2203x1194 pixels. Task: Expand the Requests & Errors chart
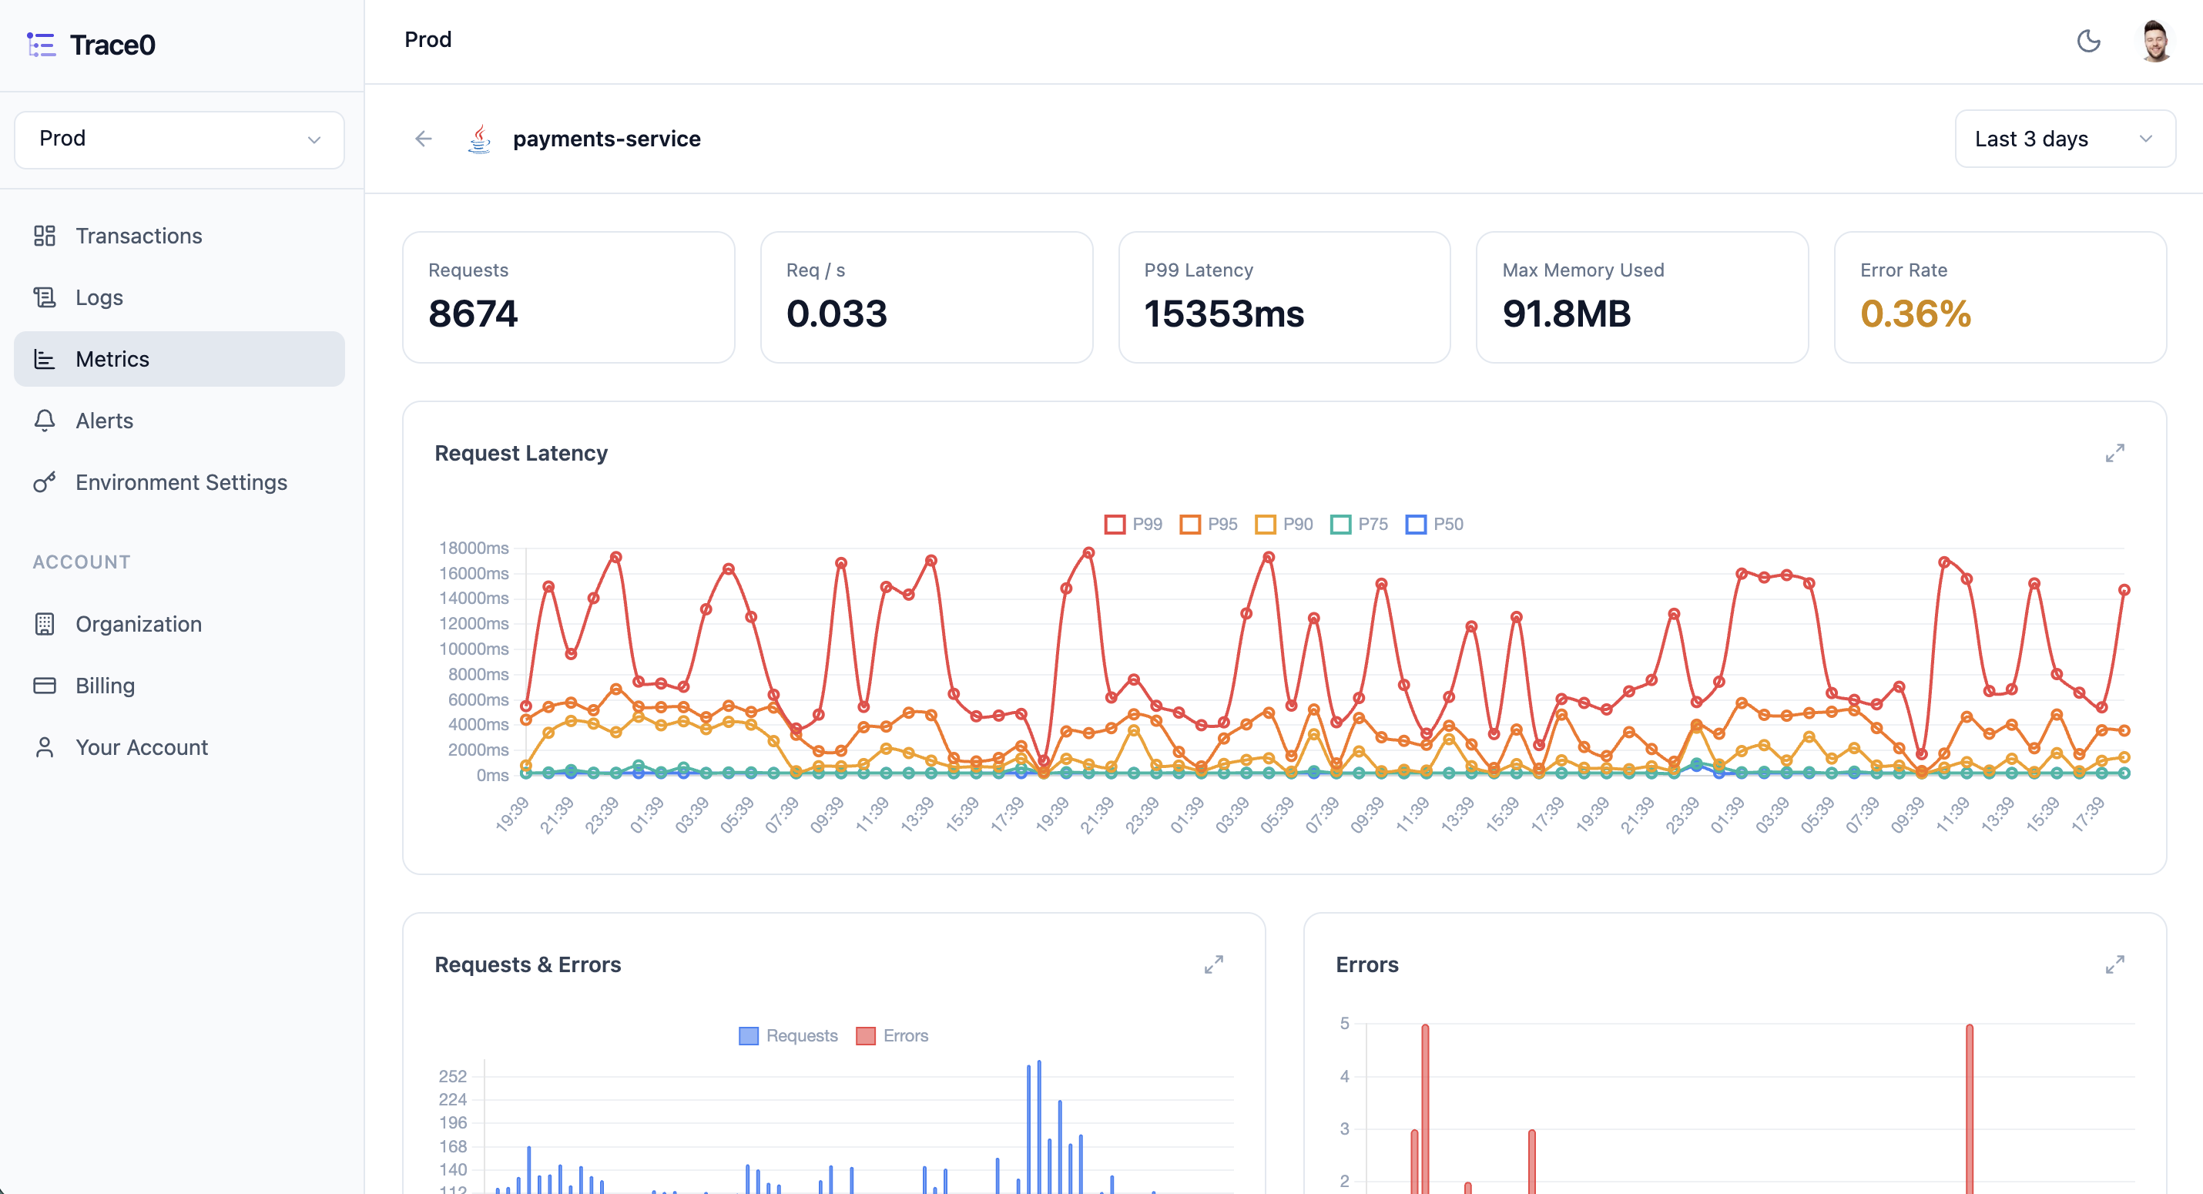1213,964
